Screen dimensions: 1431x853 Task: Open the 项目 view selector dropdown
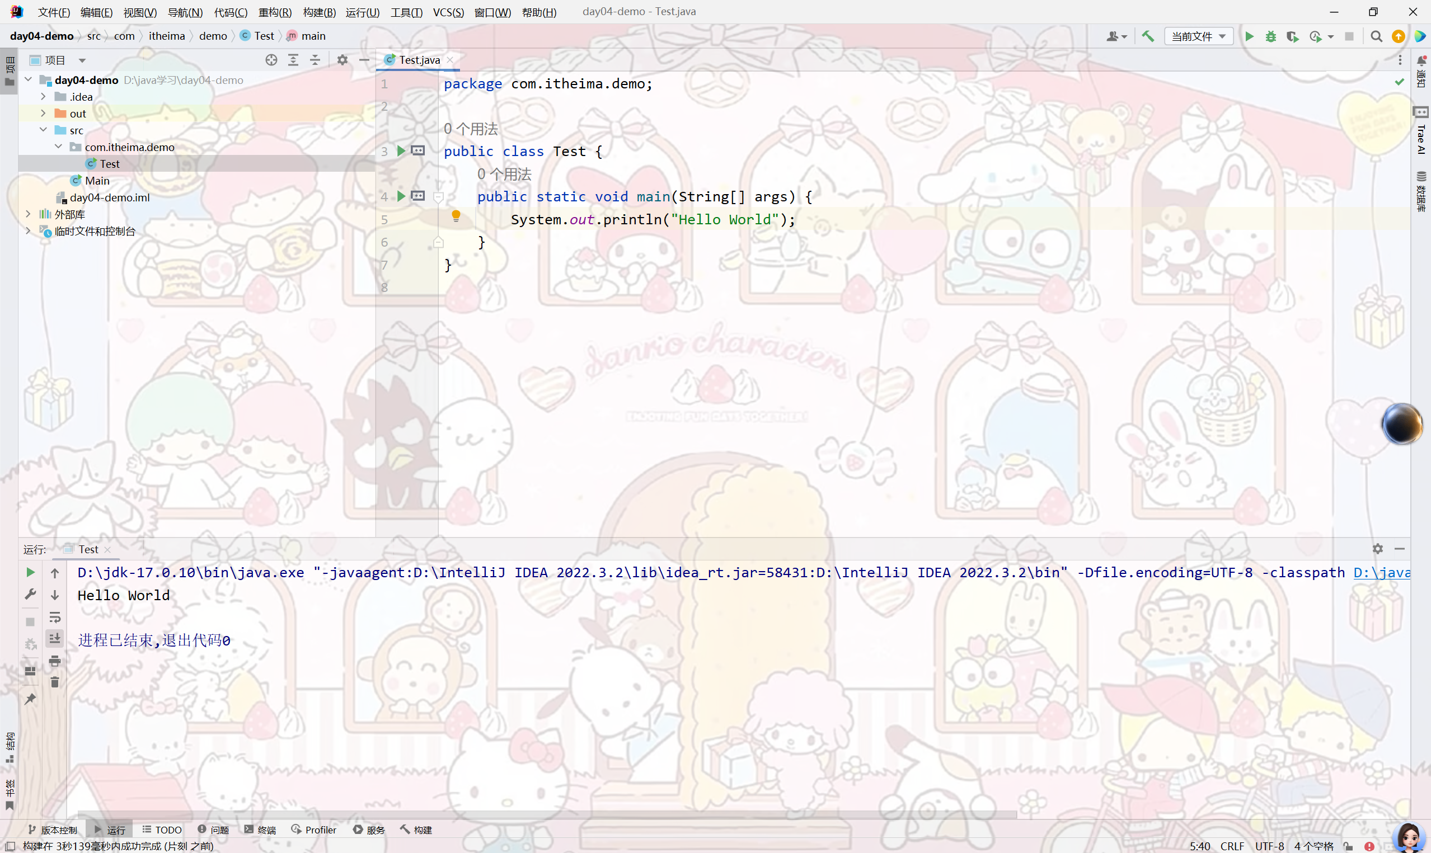point(58,60)
